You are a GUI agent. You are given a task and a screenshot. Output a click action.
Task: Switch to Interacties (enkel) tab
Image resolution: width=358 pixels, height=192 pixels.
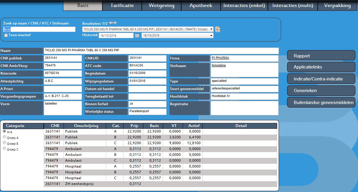pyautogui.click(x=244, y=6)
